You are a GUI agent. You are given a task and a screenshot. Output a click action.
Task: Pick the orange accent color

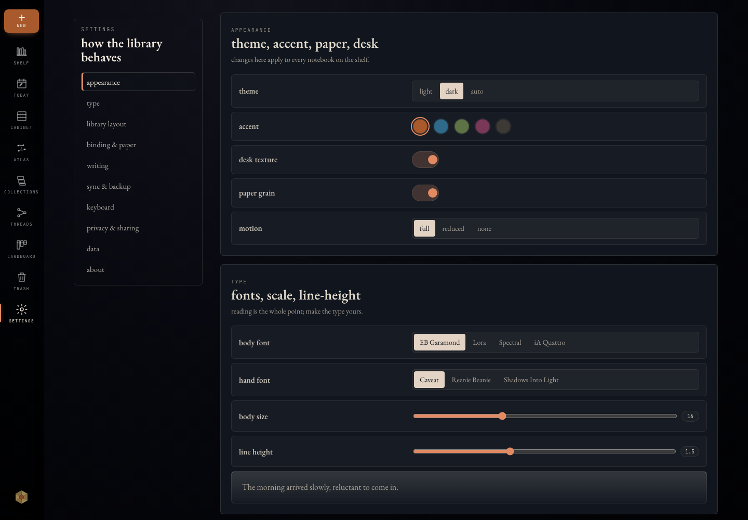click(x=420, y=126)
